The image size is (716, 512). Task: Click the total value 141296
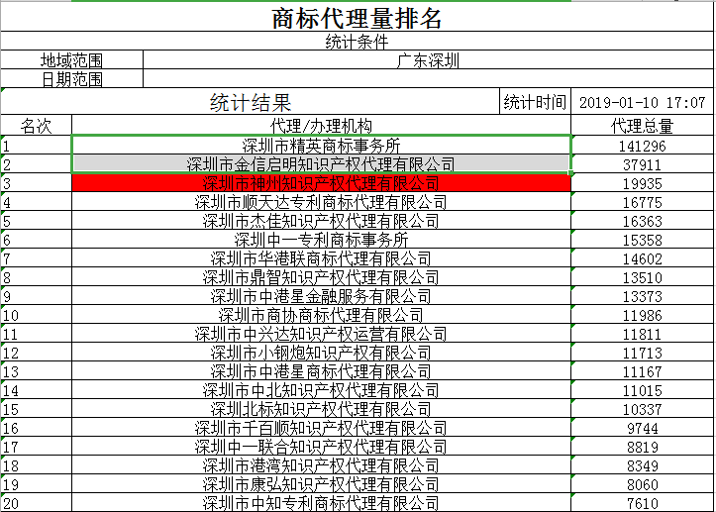[642, 146]
